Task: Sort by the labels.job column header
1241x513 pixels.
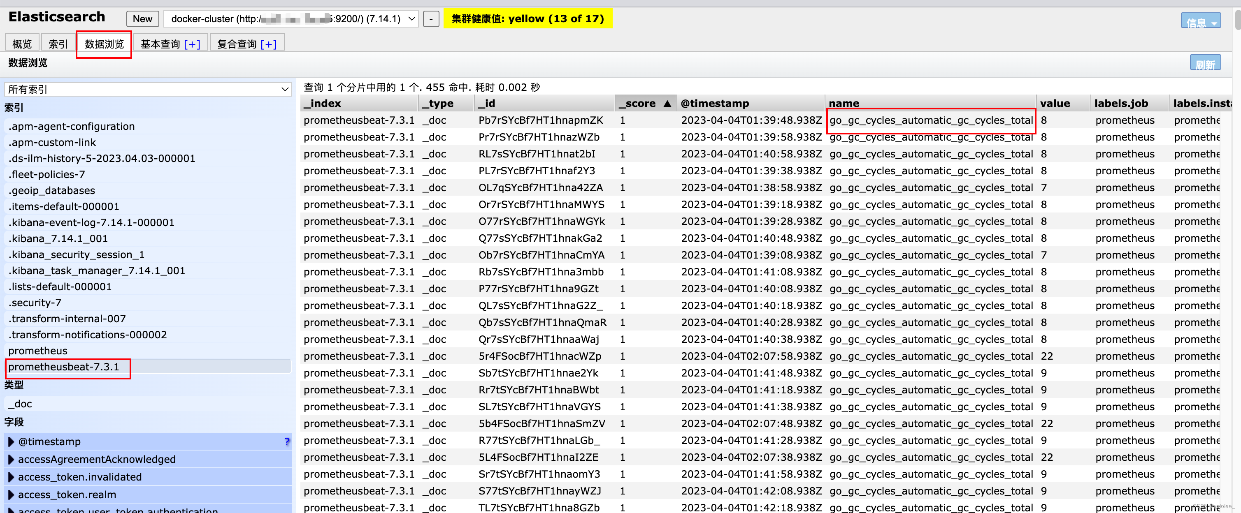Action: (x=1130, y=103)
